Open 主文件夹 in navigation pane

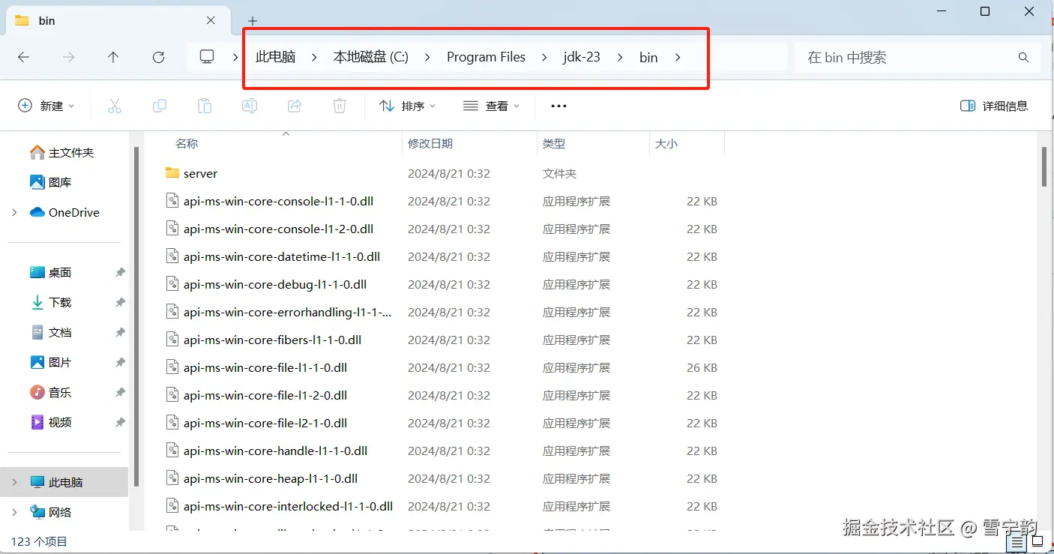62,152
